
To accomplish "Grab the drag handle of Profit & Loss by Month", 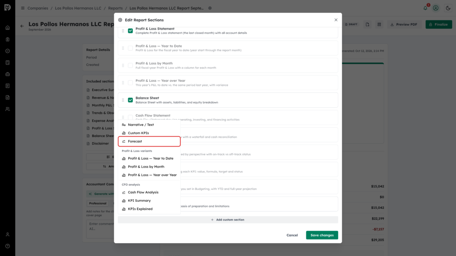I will [x=123, y=65].
